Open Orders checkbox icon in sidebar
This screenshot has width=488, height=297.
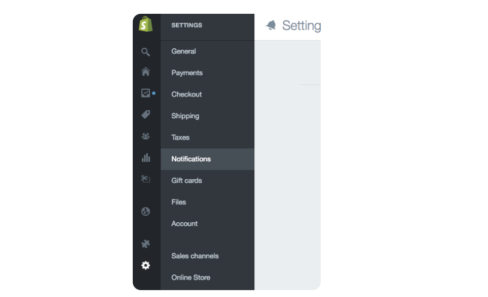pyautogui.click(x=145, y=93)
